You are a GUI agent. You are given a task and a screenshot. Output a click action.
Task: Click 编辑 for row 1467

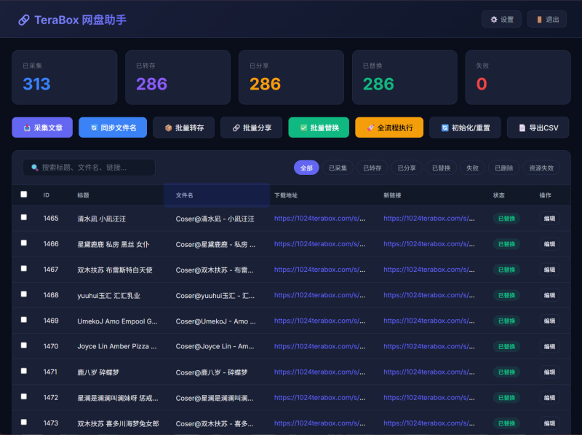click(550, 270)
